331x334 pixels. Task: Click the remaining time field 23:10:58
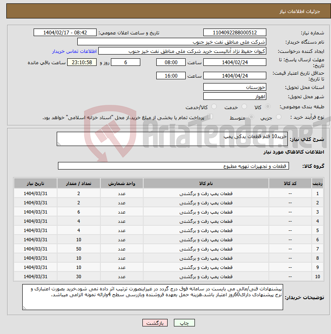point(82,63)
